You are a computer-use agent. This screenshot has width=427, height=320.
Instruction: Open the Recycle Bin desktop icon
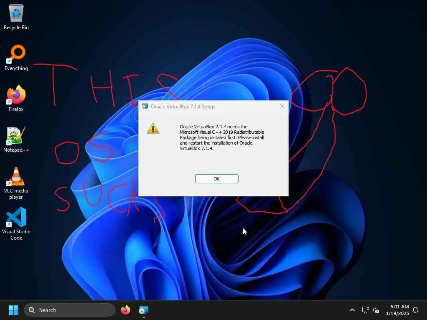[16, 17]
